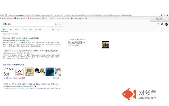Click the notifications icon beside the avatar

pyautogui.click(x=162, y=24)
